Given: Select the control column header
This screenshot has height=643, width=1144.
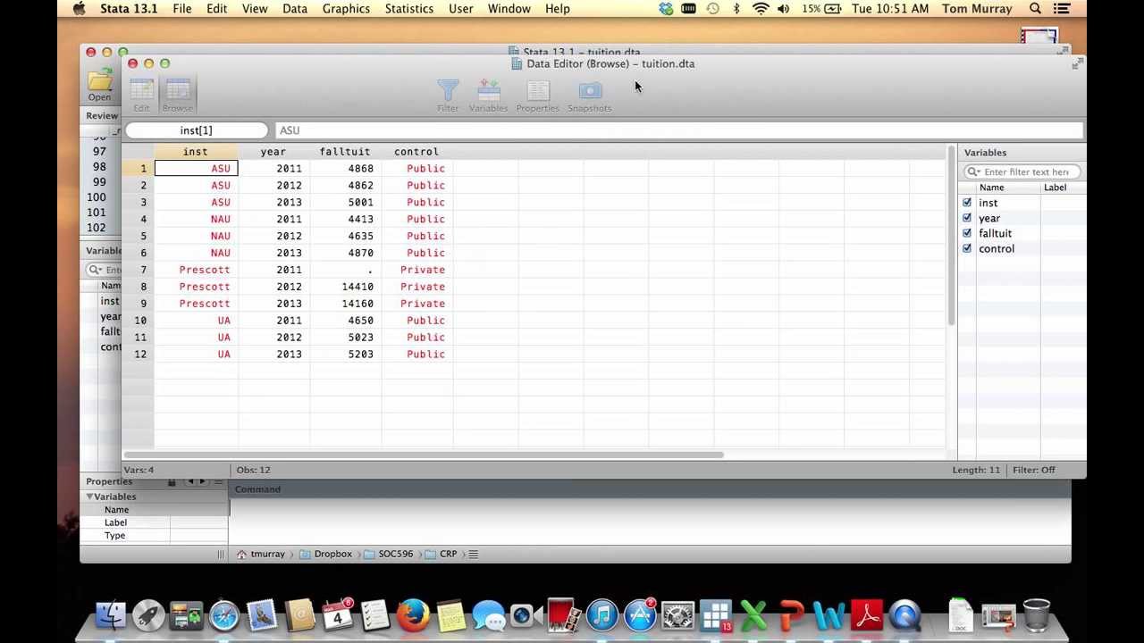Looking at the screenshot, I should coord(416,152).
